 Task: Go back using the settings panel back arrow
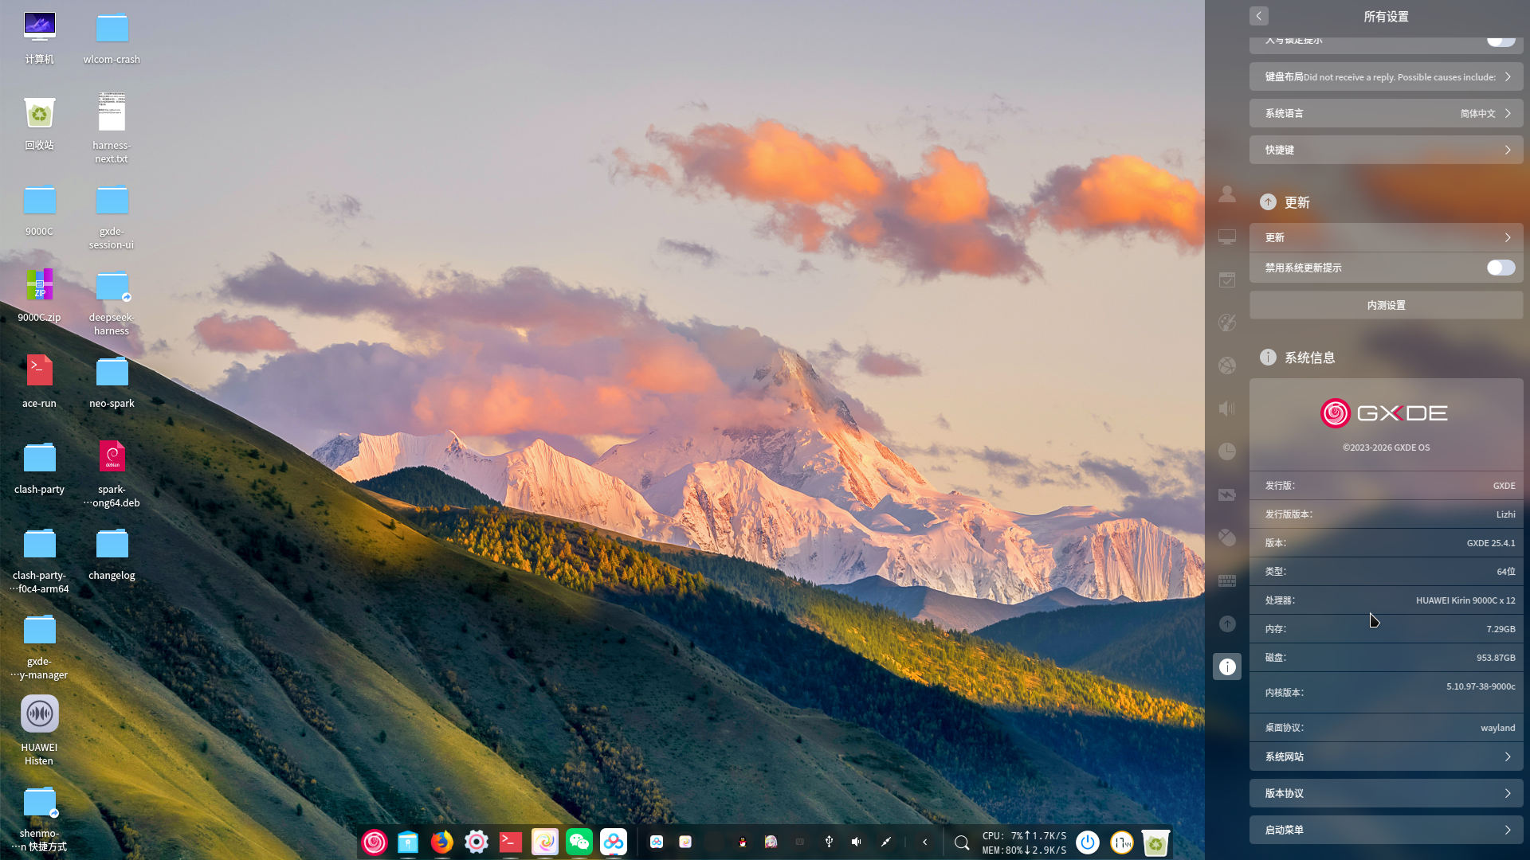(x=1259, y=16)
